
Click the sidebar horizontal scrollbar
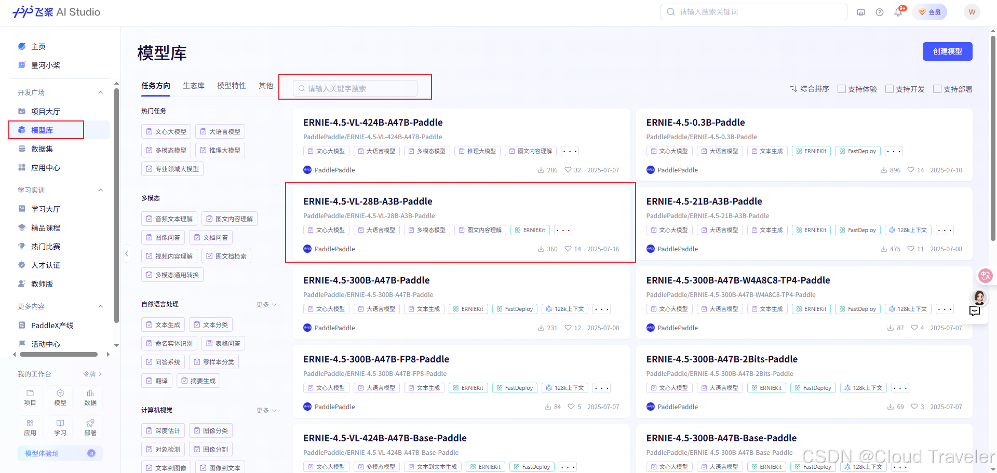(59, 355)
